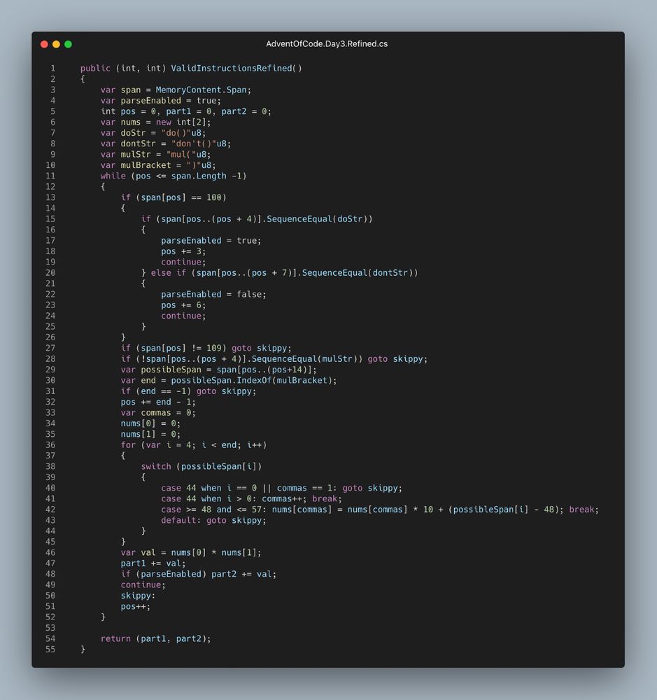The width and height of the screenshot is (657, 700).
Task: Click the while keyword on line 11
Action: 112,176
